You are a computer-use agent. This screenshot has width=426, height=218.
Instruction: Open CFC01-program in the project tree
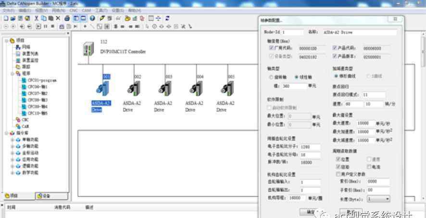(42, 80)
